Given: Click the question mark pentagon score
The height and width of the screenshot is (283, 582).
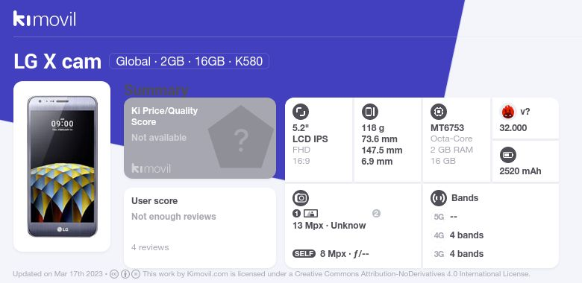Looking at the screenshot, I should (x=241, y=138).
